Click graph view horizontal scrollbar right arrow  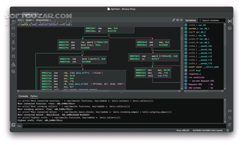(x=179, y=91)
